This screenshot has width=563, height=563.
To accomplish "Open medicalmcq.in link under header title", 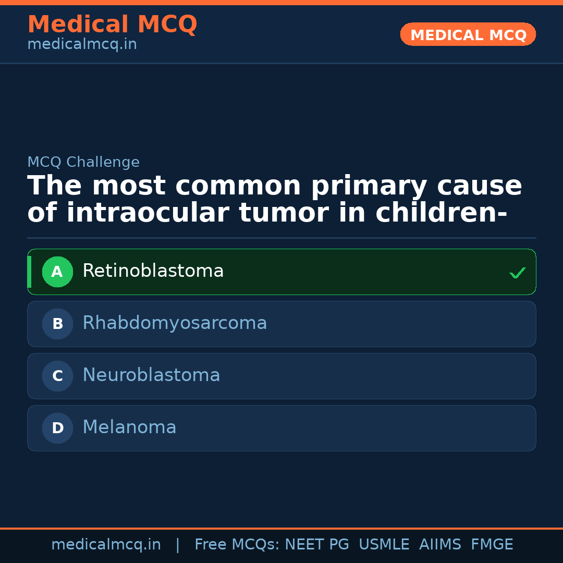I will tap(82, 45).
